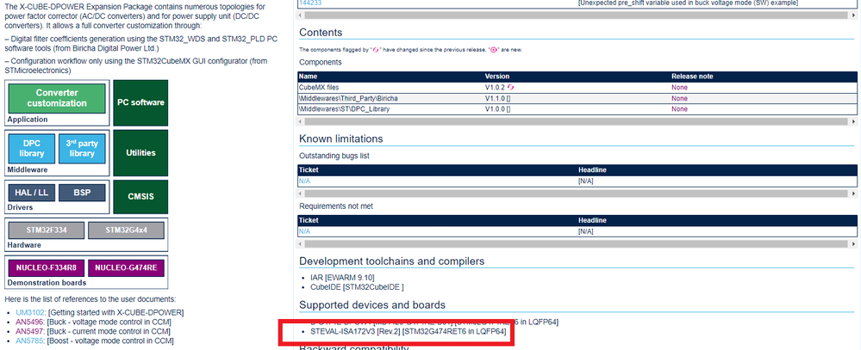The height and width of the screenshot is (350, 861).
Task: Click the Version column header in Components table
Action: [497, 77]
